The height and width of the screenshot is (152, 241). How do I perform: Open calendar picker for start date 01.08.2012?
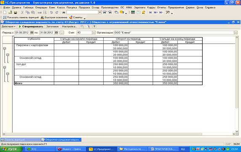click(x=32, y=33)
